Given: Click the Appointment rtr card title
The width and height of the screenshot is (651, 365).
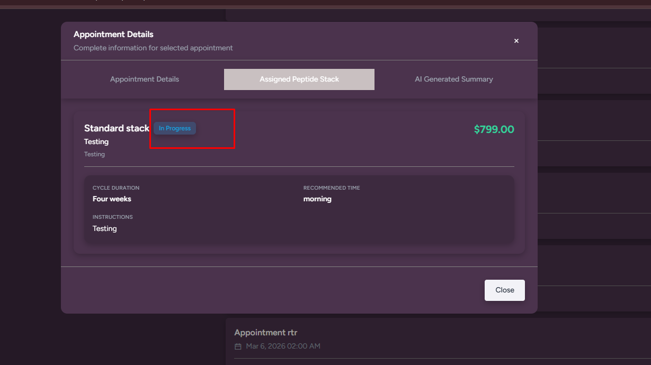Looking at the screenshot, I should point(266,333).
